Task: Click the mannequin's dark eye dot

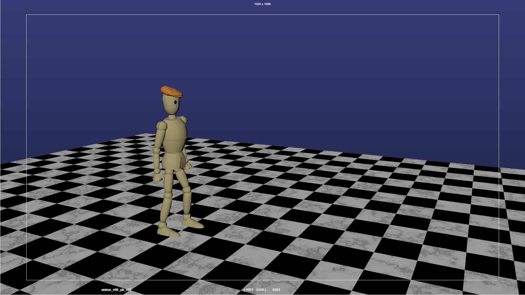Action: [175, 102]
